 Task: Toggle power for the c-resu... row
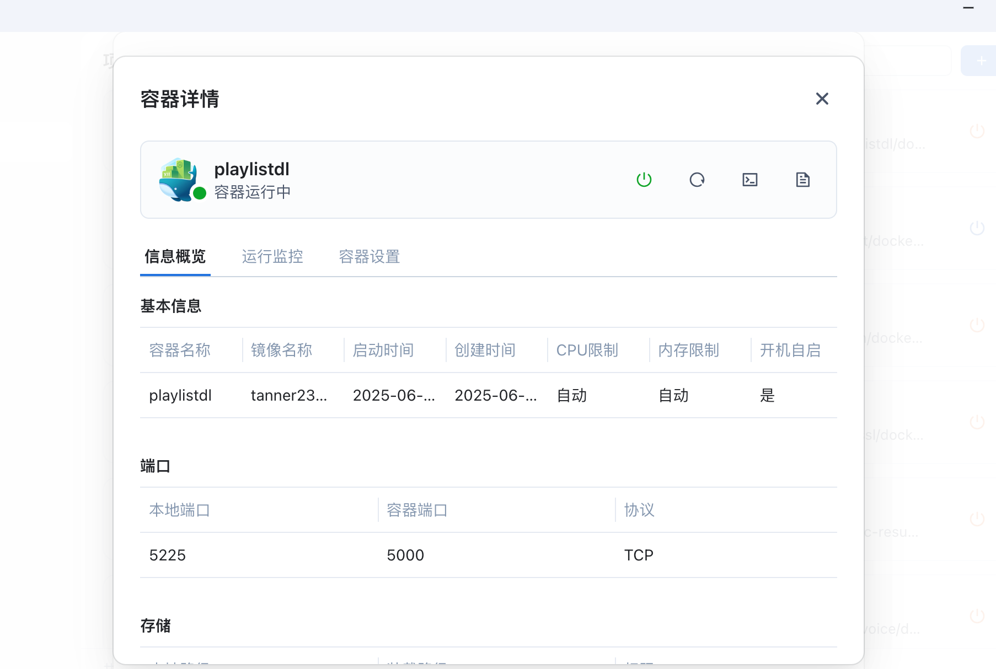(x=977, y=519)
